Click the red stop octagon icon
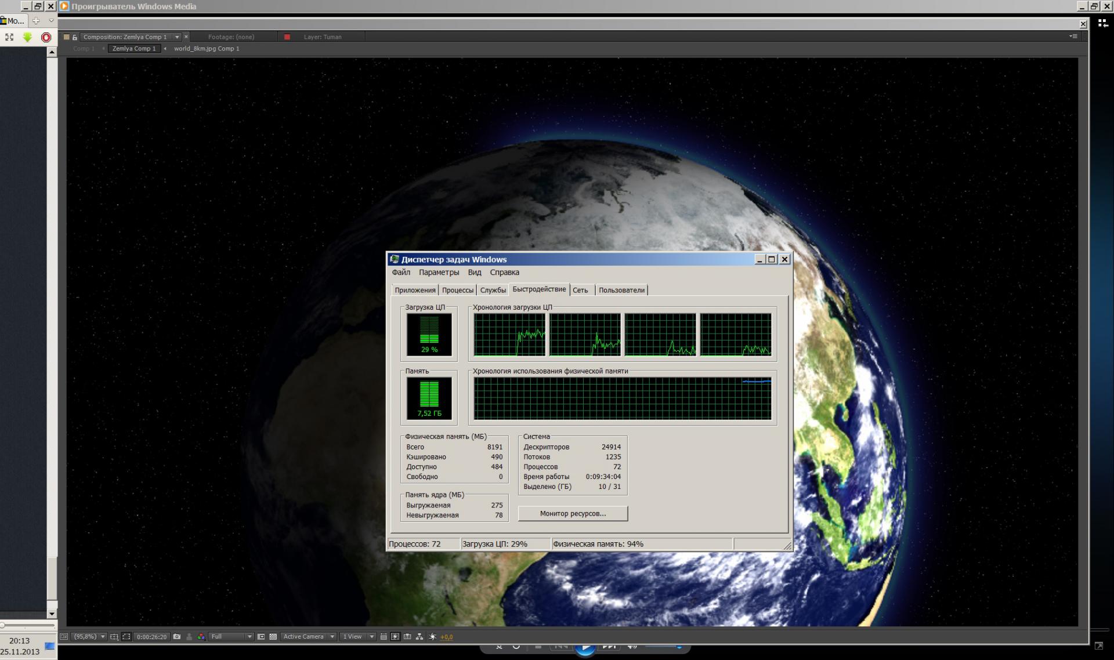Screen dimensions: 1114x660 46,37
